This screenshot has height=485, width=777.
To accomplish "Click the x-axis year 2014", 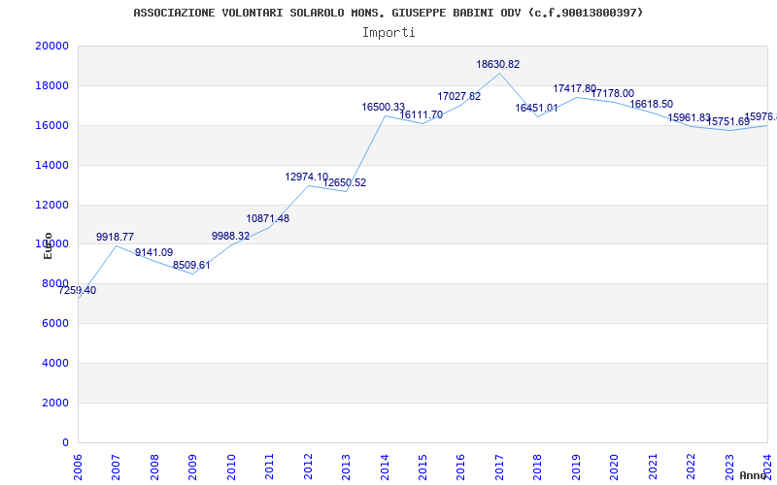I will tap(385, 467).
